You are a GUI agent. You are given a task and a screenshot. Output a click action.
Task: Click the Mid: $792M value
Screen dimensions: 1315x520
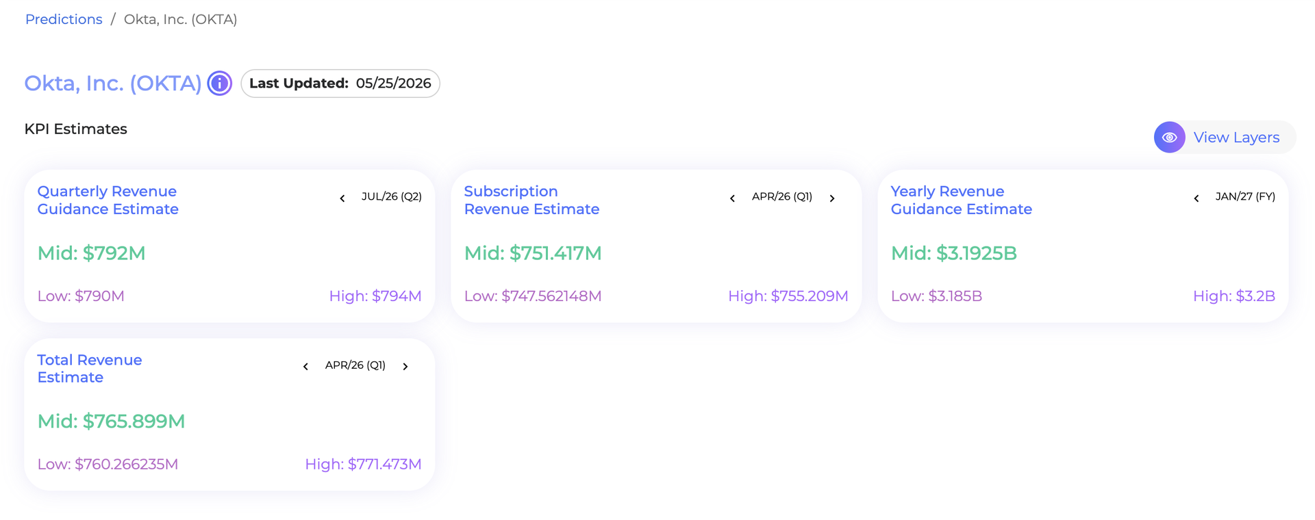coord(91,253)
